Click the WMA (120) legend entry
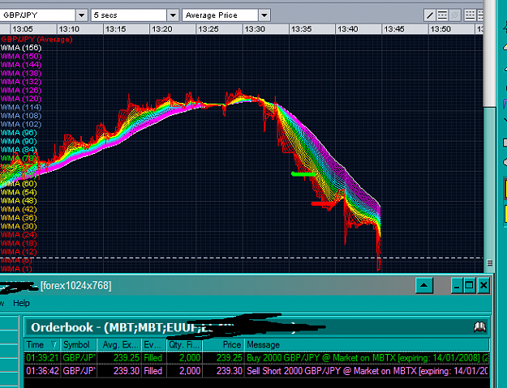This screenshot has height=388, width=507. pyautogui.click(x=21, y=99)
